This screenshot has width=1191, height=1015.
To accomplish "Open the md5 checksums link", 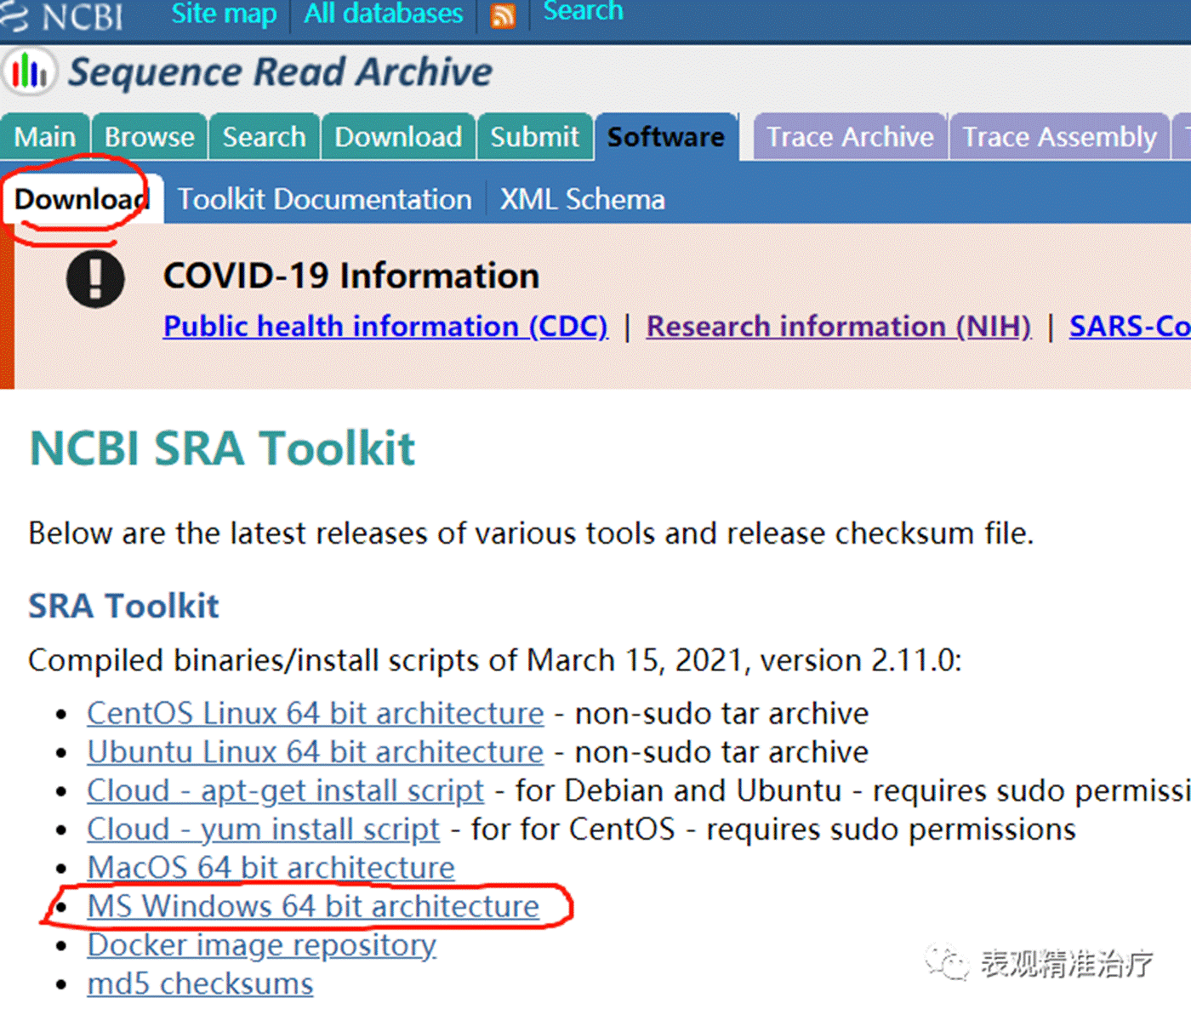I will 200,984.
